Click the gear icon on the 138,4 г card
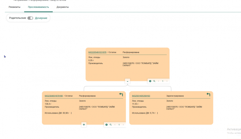The width and height of the screenshot is (241, 139). pos(106,125)
